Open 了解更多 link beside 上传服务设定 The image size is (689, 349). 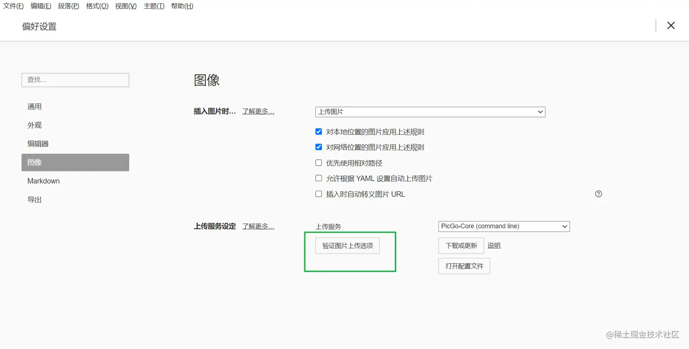(x=258, y=226)
